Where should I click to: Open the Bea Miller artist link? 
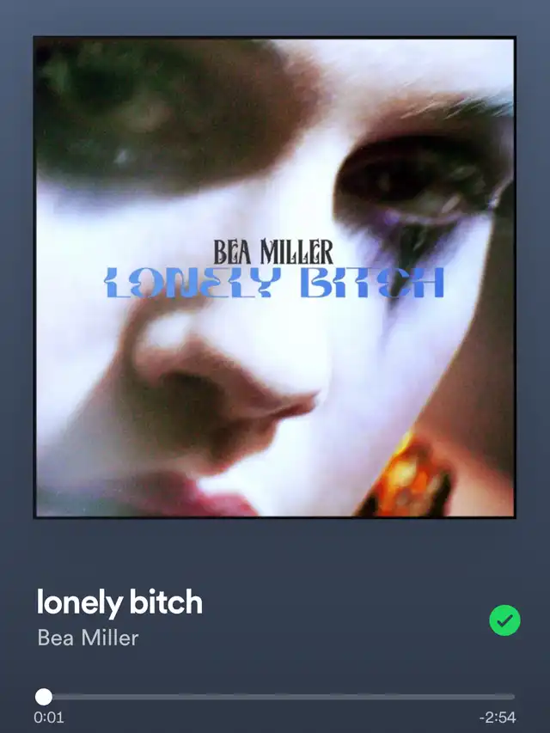(88, 638)
